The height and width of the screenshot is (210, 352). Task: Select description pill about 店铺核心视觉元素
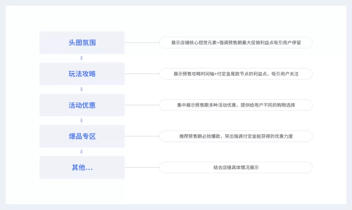coord(236,43)
